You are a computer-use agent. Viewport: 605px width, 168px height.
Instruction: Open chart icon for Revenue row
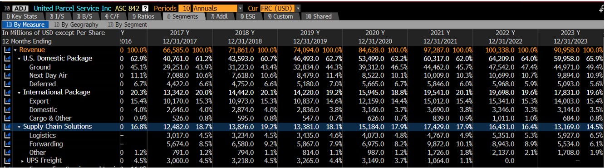coord(7,50)
